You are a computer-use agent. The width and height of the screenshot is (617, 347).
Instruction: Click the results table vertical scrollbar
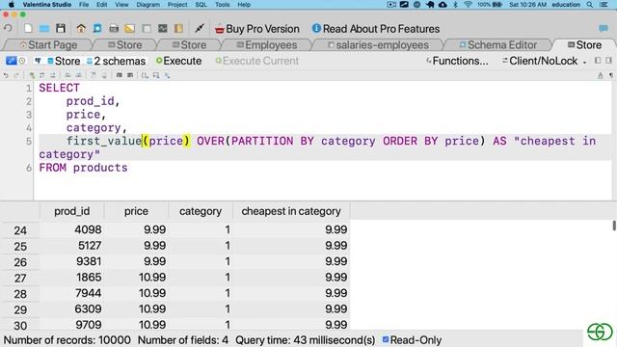point(614,226)
